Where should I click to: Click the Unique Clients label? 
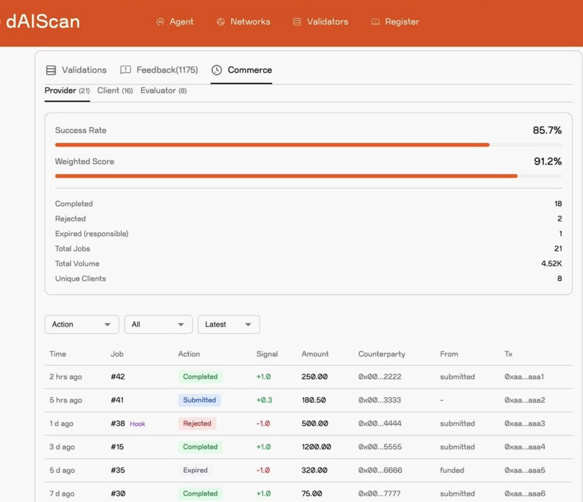click(x=81, y=278)
